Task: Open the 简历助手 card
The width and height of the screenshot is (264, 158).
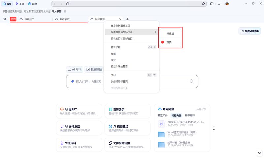Action: (x=127, y=111)
